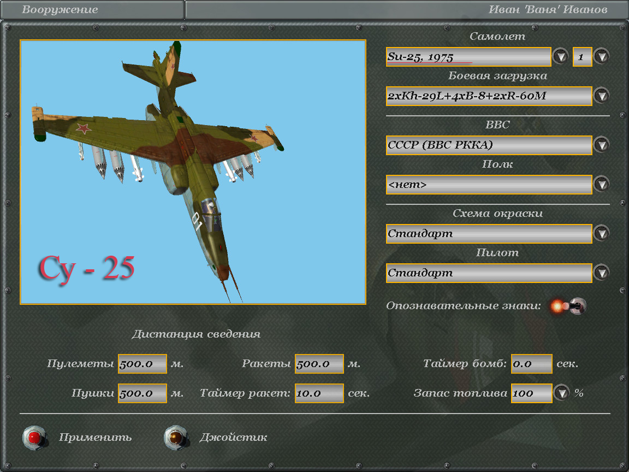Toggle the Опознавательные знаки markings switch
Viewport: 629px width, 472px height.
(568, 306)
